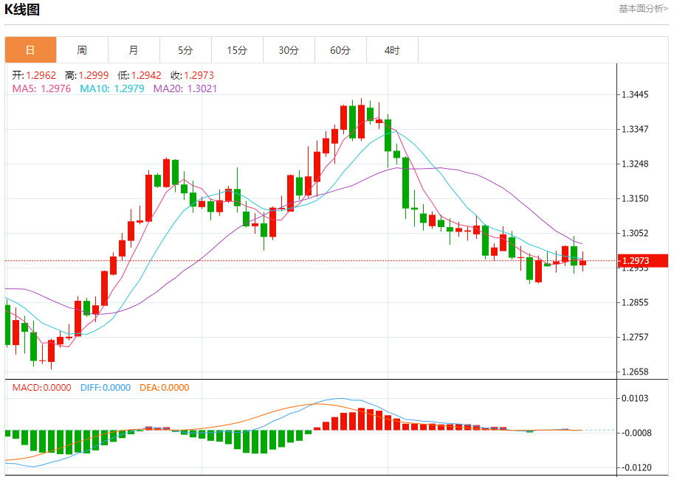Select the 日 daily chart tab

tap(30, 50)
